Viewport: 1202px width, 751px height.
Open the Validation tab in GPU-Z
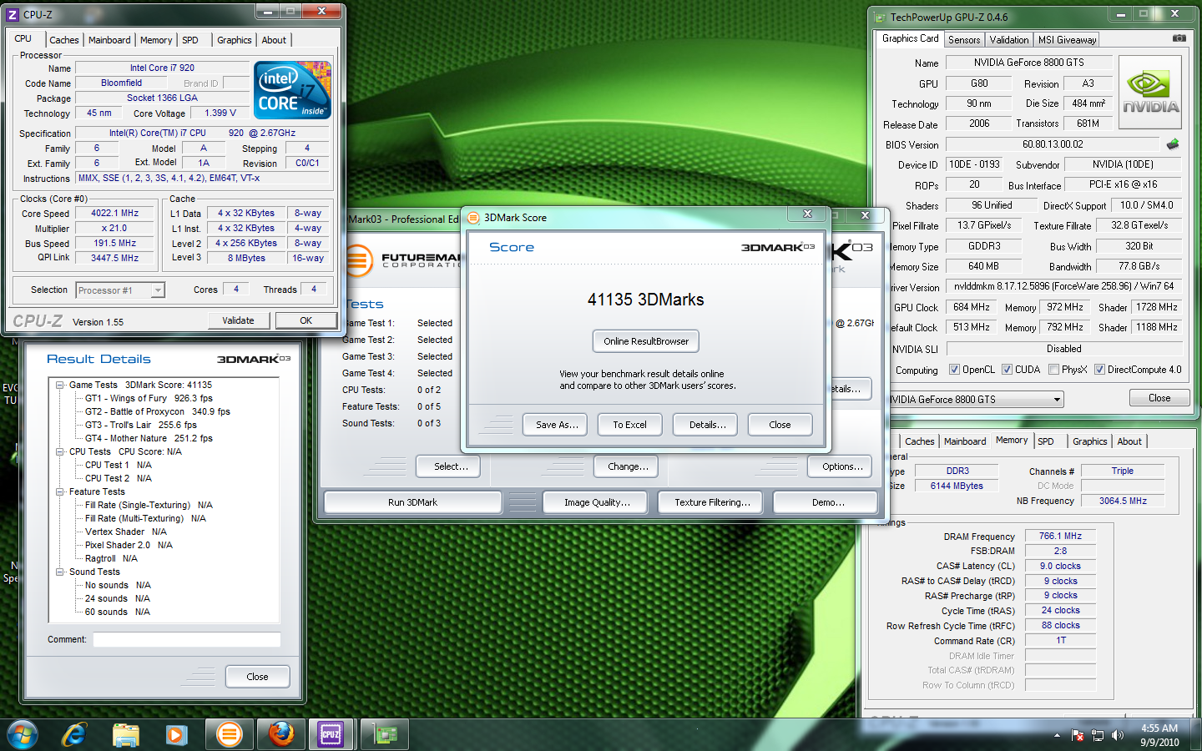[x=1009, y=40]
